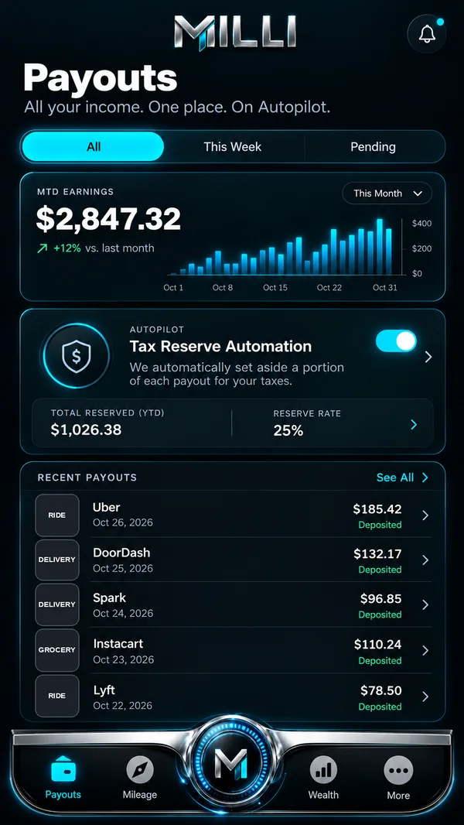464x825 pixels.
Task: Open the Spark payout row
Action: (x=234, y=604)
